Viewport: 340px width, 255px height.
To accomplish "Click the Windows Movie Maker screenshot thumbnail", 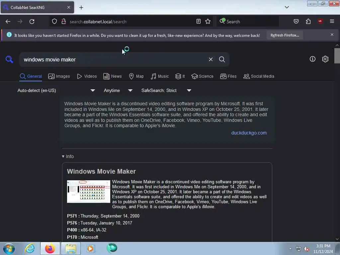I will pos(88,192).
